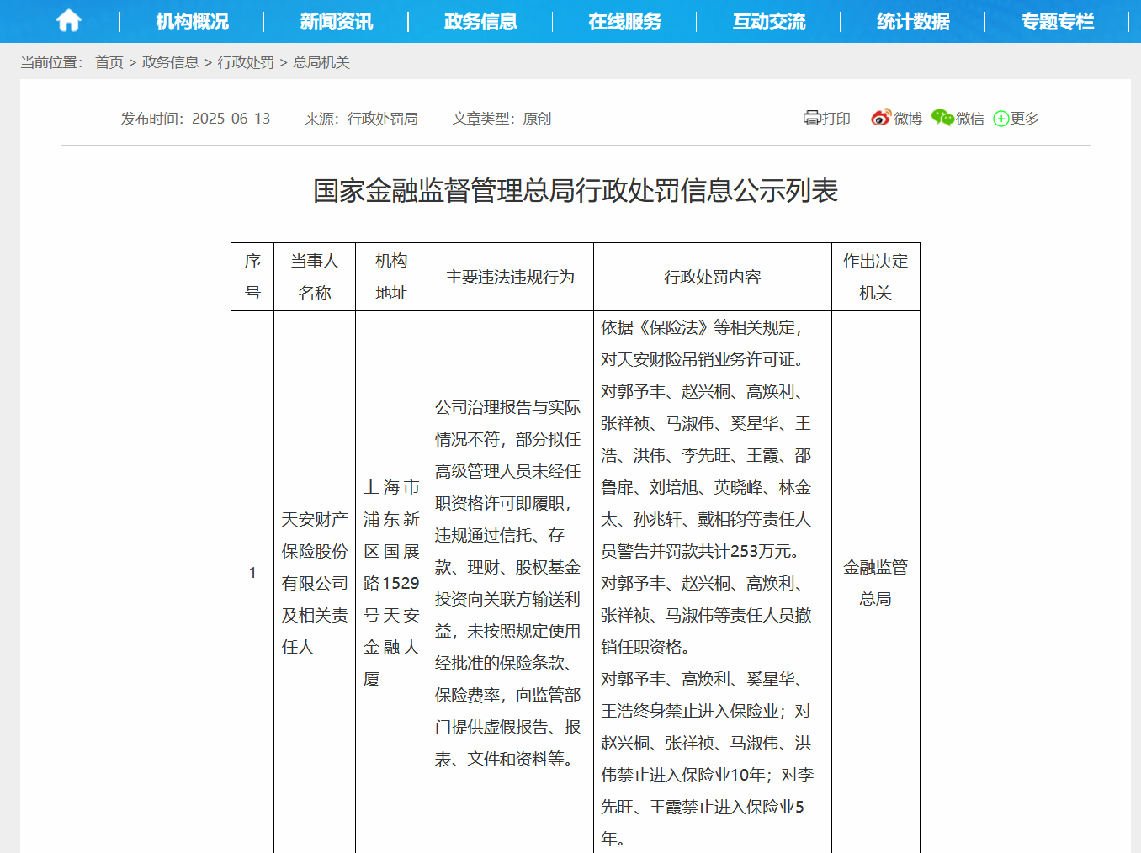
Task: Go to 互动交流 section
Action: pos(769,22)
